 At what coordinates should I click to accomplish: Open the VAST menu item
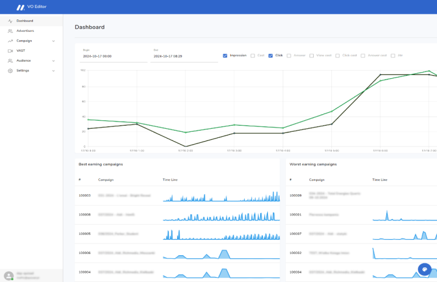click(x=21, y=51)
